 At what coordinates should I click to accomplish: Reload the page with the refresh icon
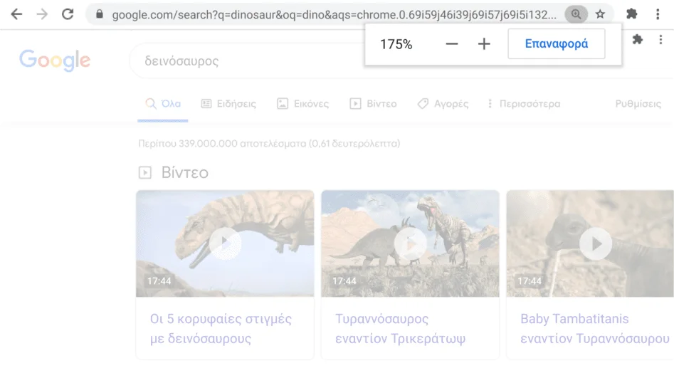click(x=68, y=14)
